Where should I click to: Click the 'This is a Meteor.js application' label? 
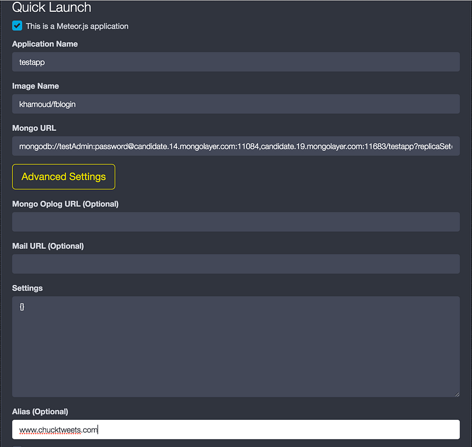[x=77, y=26]
